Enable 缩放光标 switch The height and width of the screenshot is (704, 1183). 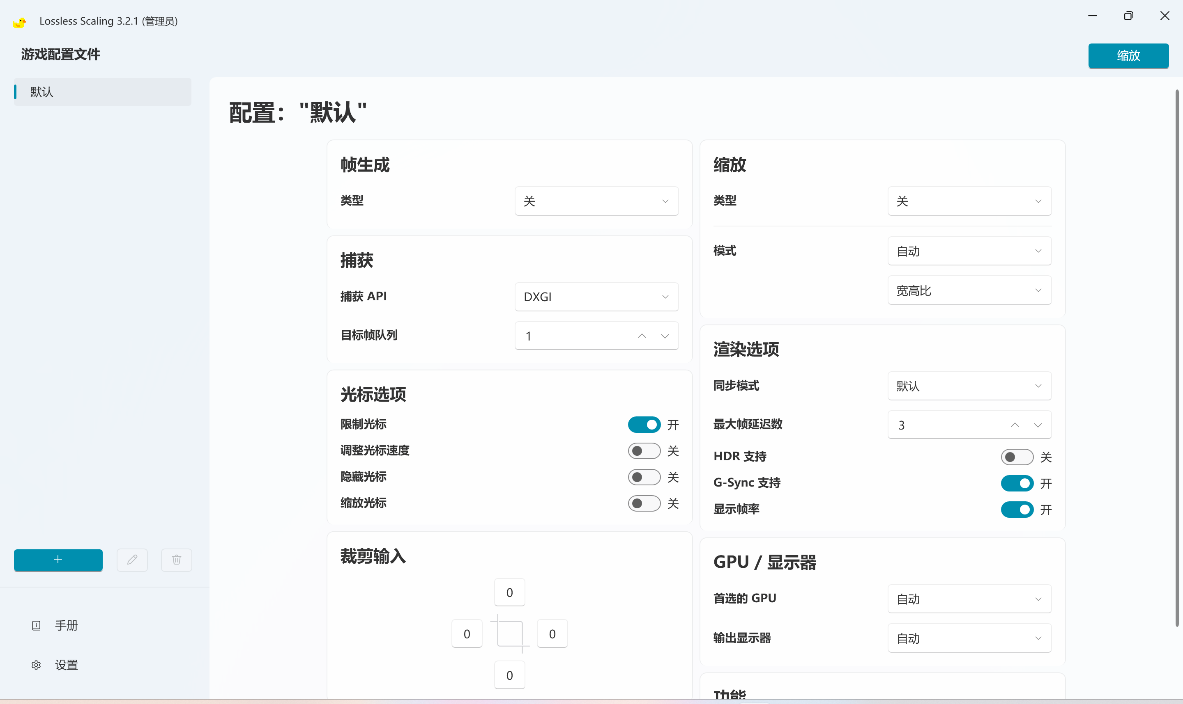pos(644,503)
